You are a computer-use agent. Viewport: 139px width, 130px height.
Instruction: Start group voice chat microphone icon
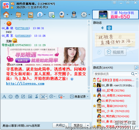coord(40,15)
